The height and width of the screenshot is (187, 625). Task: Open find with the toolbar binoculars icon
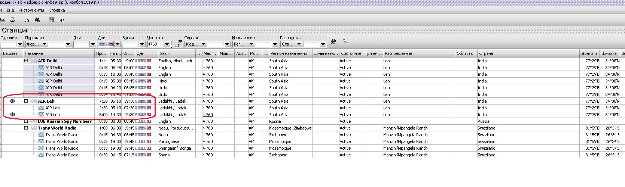37,20
